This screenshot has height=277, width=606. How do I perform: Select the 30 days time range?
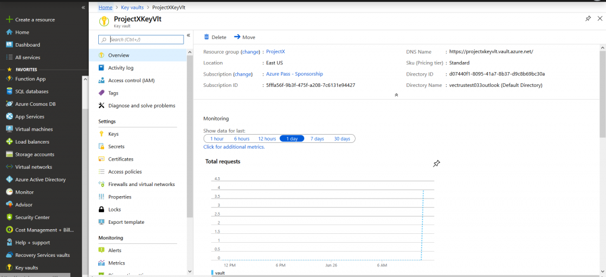coord(342,138)
